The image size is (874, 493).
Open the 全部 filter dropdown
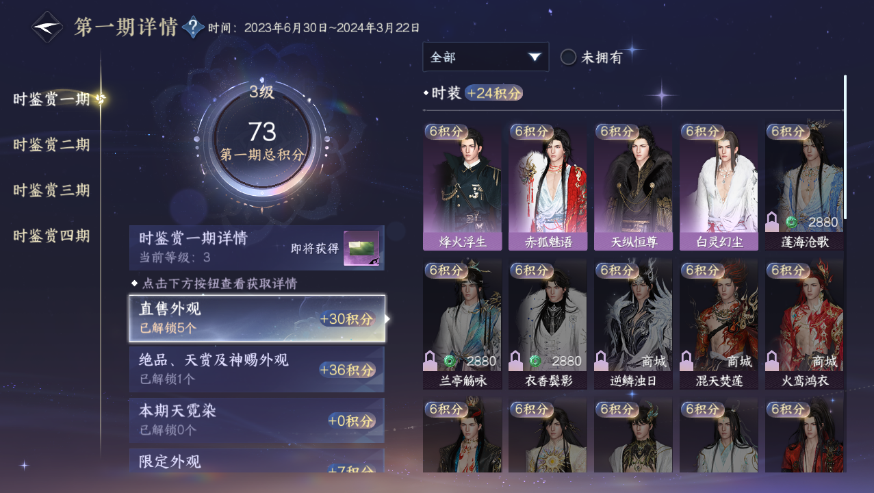coord(486,57)
